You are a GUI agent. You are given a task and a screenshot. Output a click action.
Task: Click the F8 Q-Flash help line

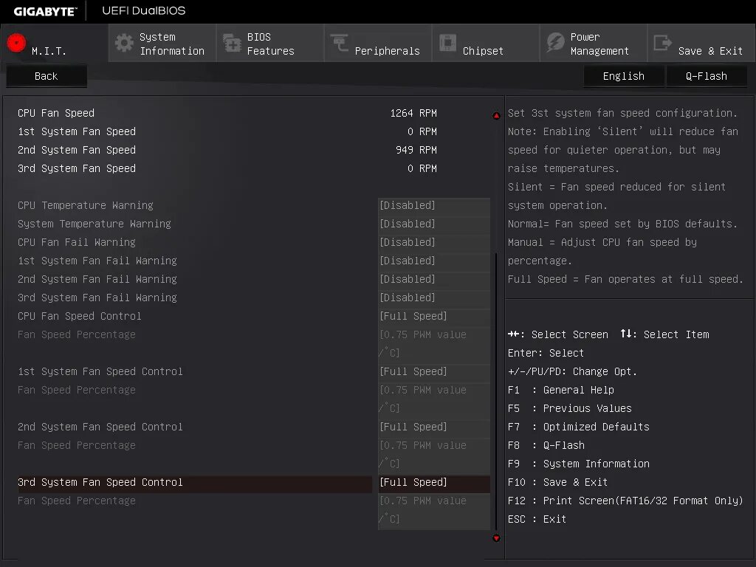coord(546,445)
